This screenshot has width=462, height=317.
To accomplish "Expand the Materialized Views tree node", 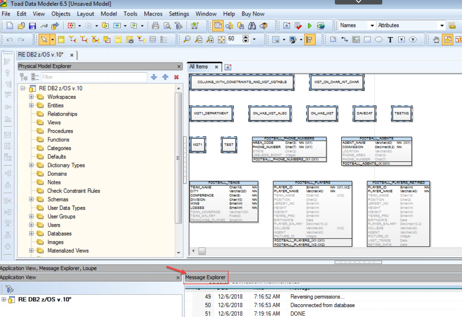I will (31, 251).
